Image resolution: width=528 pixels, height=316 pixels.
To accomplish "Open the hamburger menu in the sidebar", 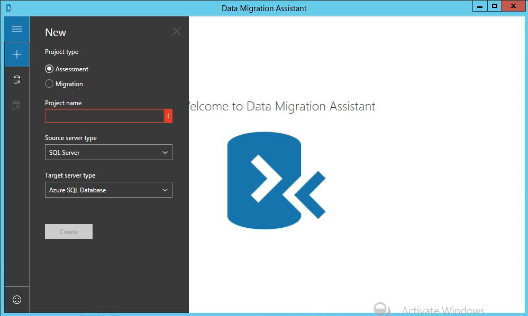I will (17, 29).
